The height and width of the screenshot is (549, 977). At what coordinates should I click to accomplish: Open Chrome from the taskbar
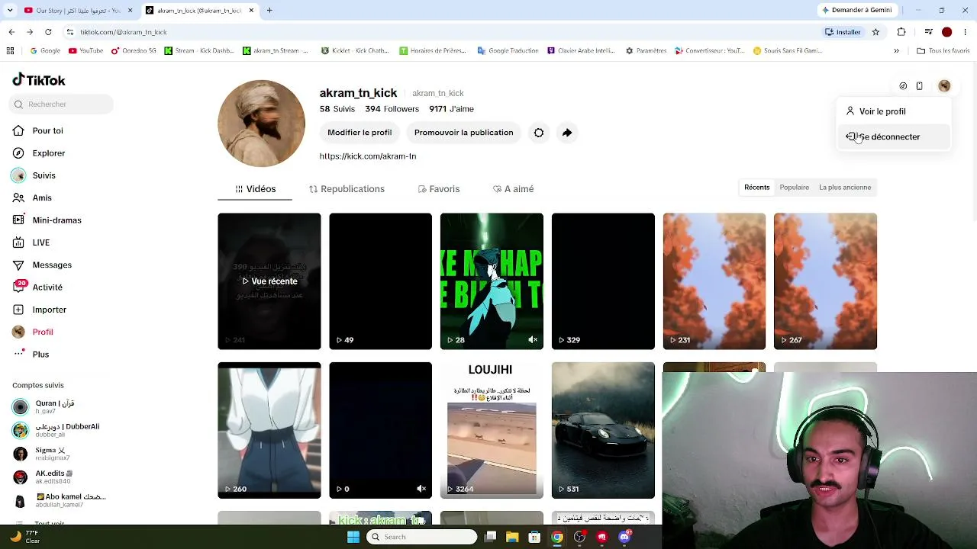[x=557, y=537]
